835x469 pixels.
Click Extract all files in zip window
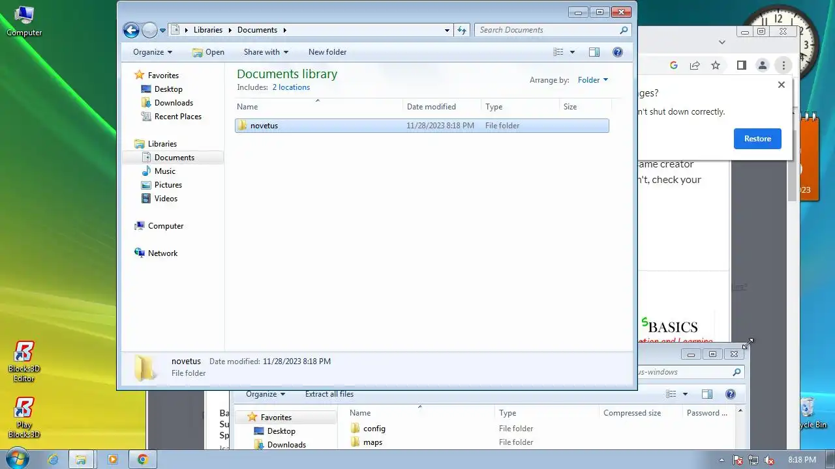(329, 394)
